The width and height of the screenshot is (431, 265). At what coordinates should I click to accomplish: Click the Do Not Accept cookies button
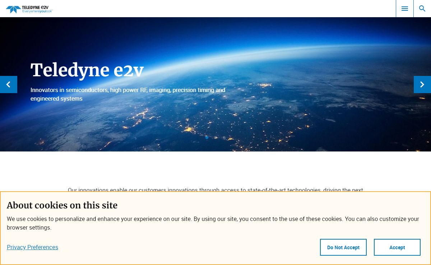(343, 247)
